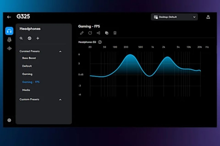This screenshot has width=220, height=146.
Task: Open the Microphone section in sidebar
Action: pos(9,40)
